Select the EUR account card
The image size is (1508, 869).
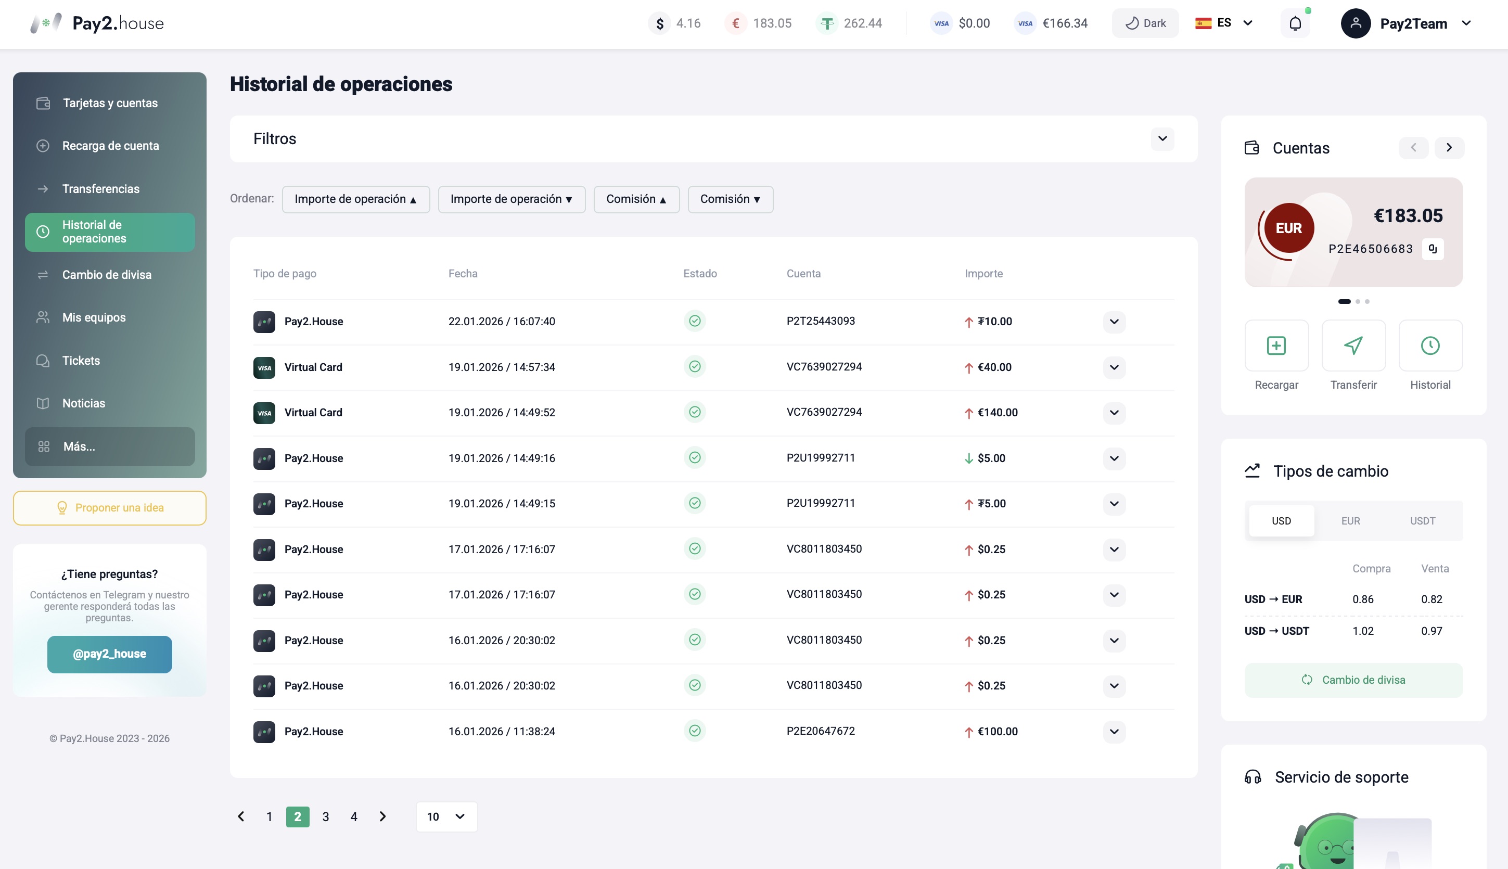point(1353,232)
